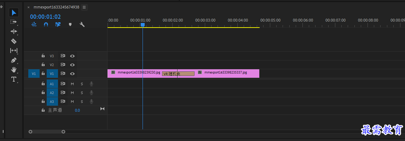The image size is (405, 141).
Task: Enable voice-over record on A3
Action: [x=91, y=101]
